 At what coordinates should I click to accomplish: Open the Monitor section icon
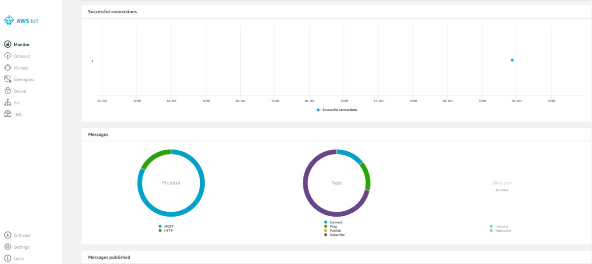point(7,44)
